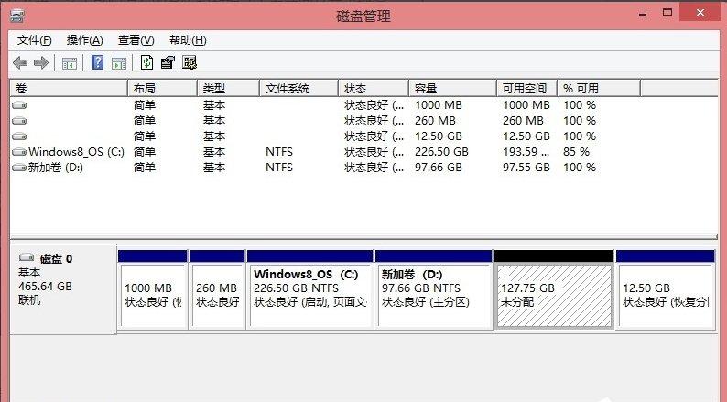Open the Help question mark toolbar icon

click(x=97, y=62)
